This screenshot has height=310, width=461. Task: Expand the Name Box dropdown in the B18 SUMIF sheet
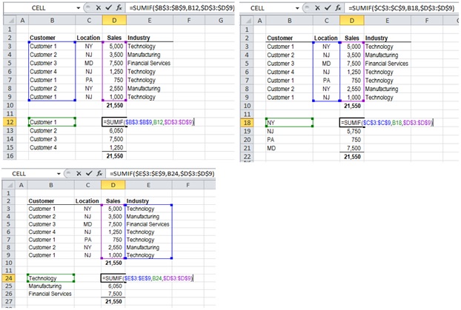[x=297, y=8]
